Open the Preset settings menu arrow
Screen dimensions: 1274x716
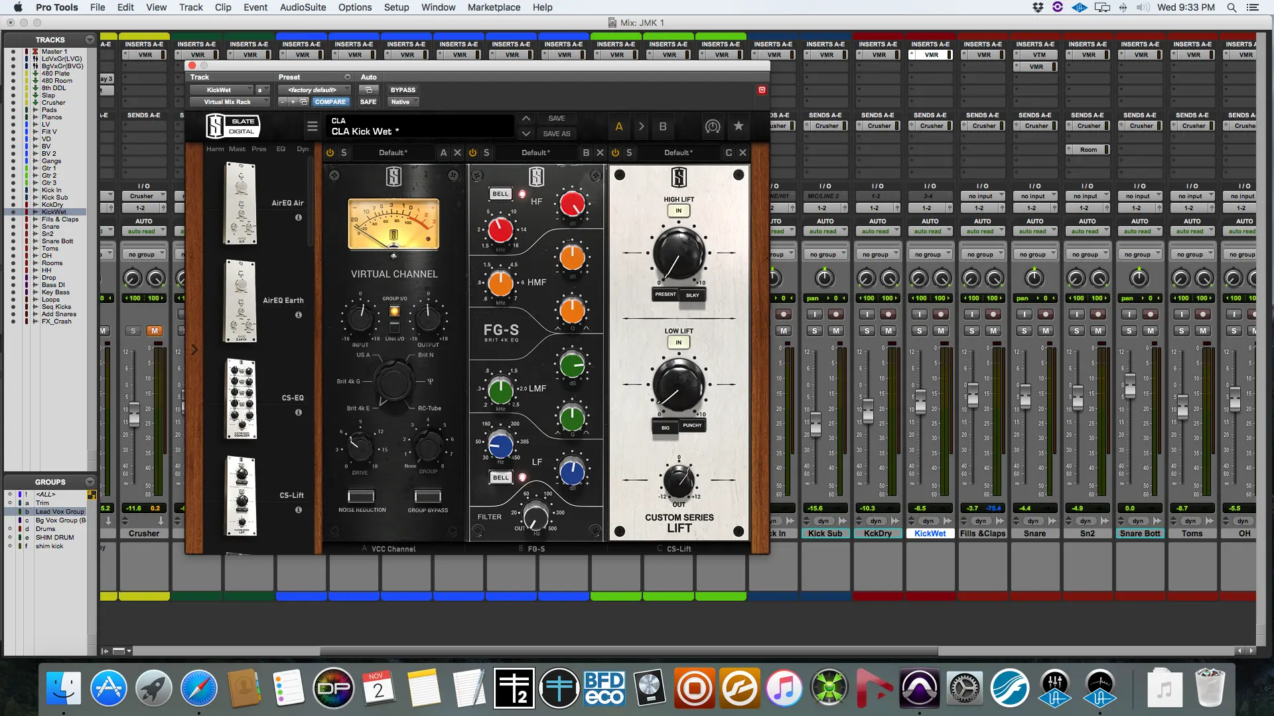(x=347, y=77)
